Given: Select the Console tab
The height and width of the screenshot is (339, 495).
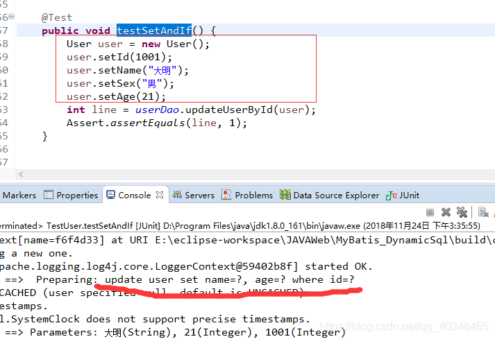Looking at the screenshot, I should pyautogui.click(x=135, y=195).
